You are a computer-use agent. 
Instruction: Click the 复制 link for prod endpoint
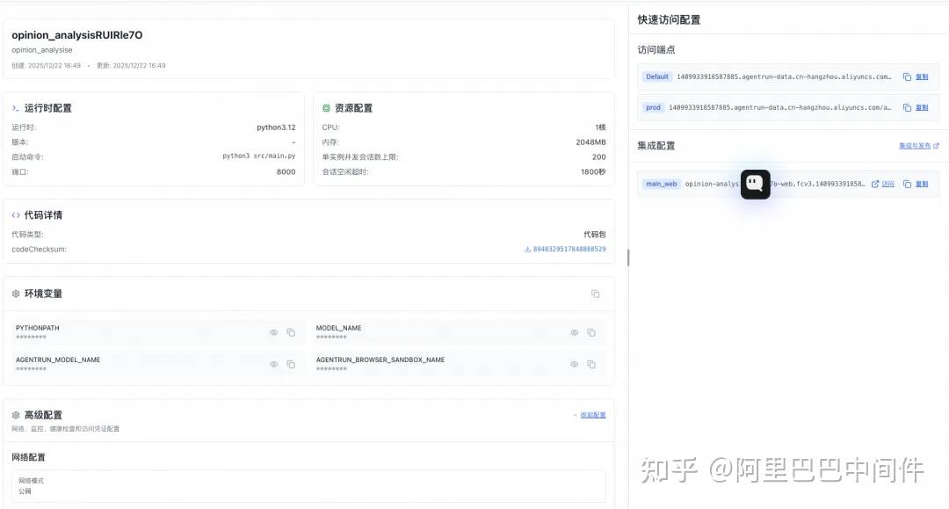[x=922, y=108]
